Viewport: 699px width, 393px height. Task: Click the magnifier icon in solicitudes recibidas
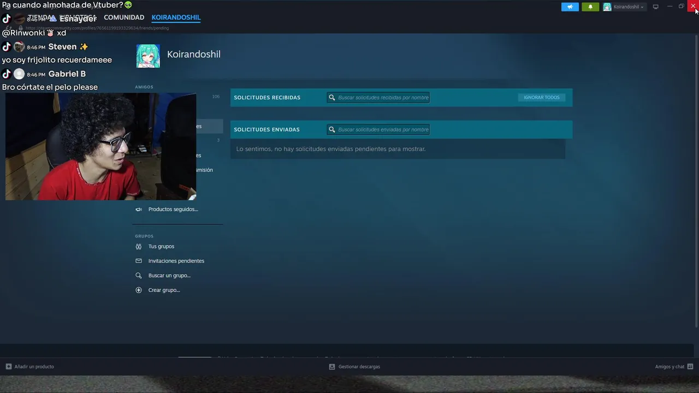332,98
